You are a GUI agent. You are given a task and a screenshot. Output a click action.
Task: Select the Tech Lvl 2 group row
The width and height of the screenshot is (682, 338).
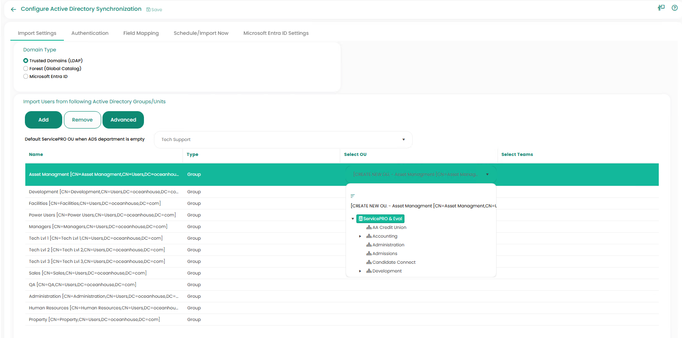pyautogui.click(x=97, y=250)
